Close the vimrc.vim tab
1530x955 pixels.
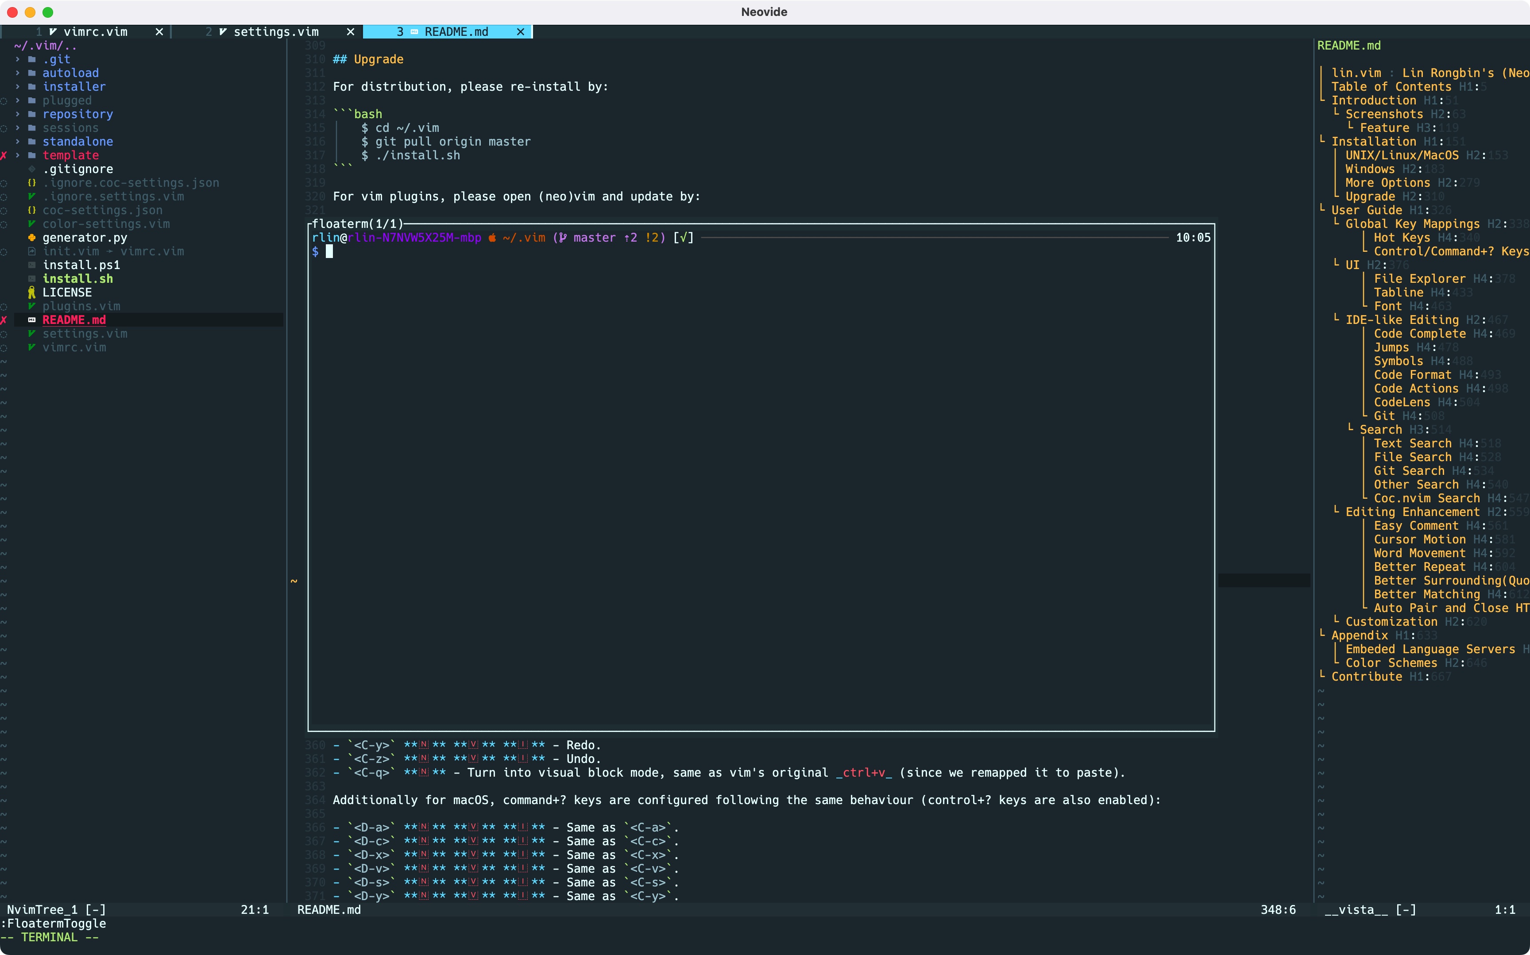point(159,31)
